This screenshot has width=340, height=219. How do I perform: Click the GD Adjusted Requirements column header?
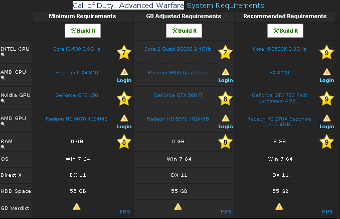(x=184, y=16)
